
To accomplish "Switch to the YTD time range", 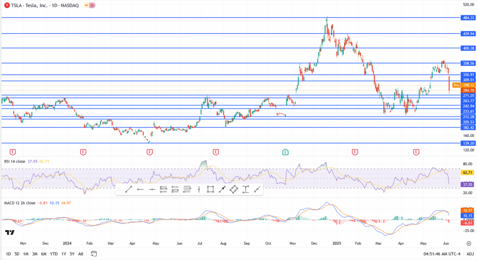I will point(53,254).
